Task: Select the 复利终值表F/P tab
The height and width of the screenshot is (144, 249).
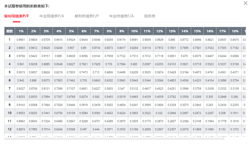Action: [87, 16]
